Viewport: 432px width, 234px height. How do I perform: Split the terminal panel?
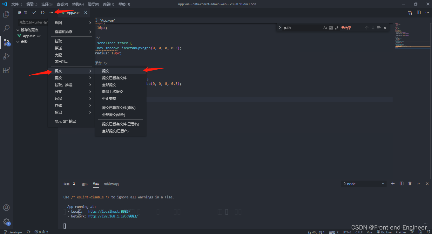(x=402, y=184)
